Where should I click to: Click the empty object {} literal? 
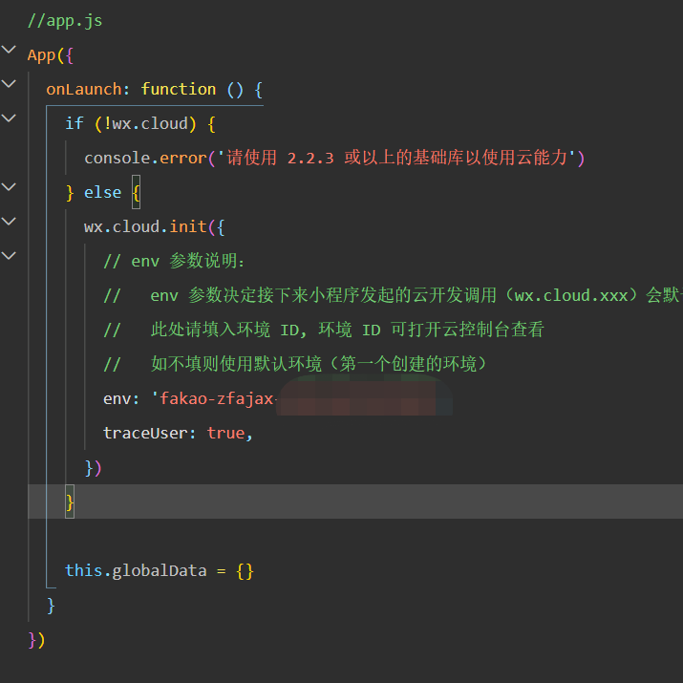pos(245,570)
